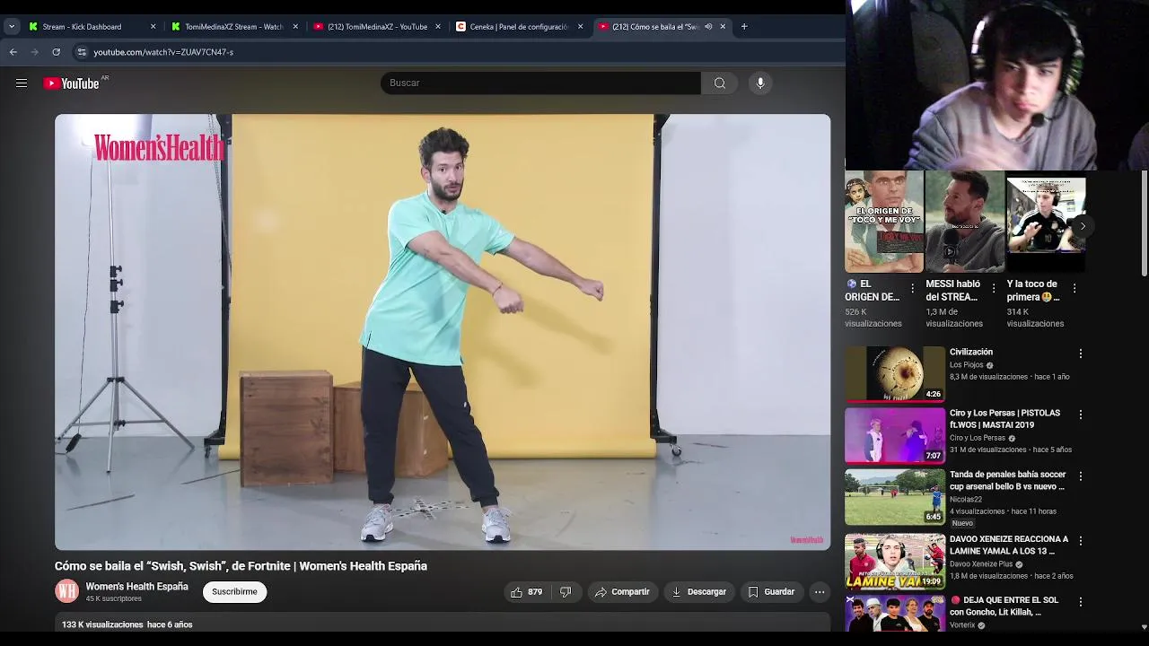Image resolution: width=1149 pixels, height=646 pixels.
Task: Click the search magnifier button
Action: 720,83
